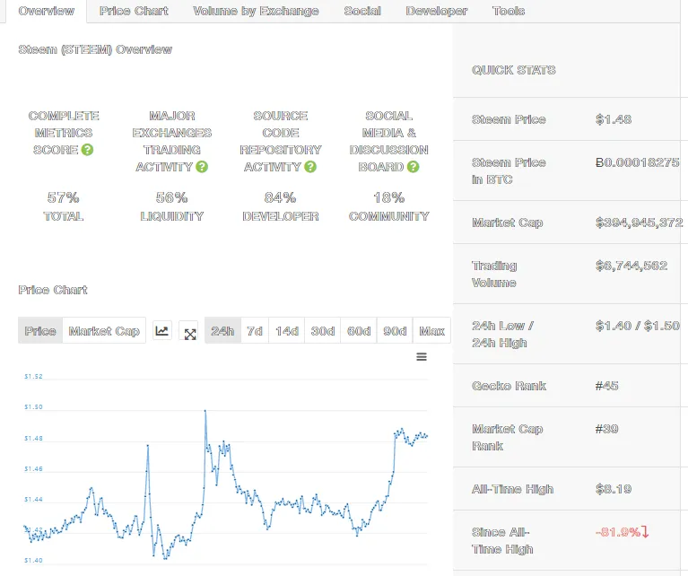Click the 24h low/high value $1.40 / $1.50
This screenshot has height=576, width=688.
(638, 326)
